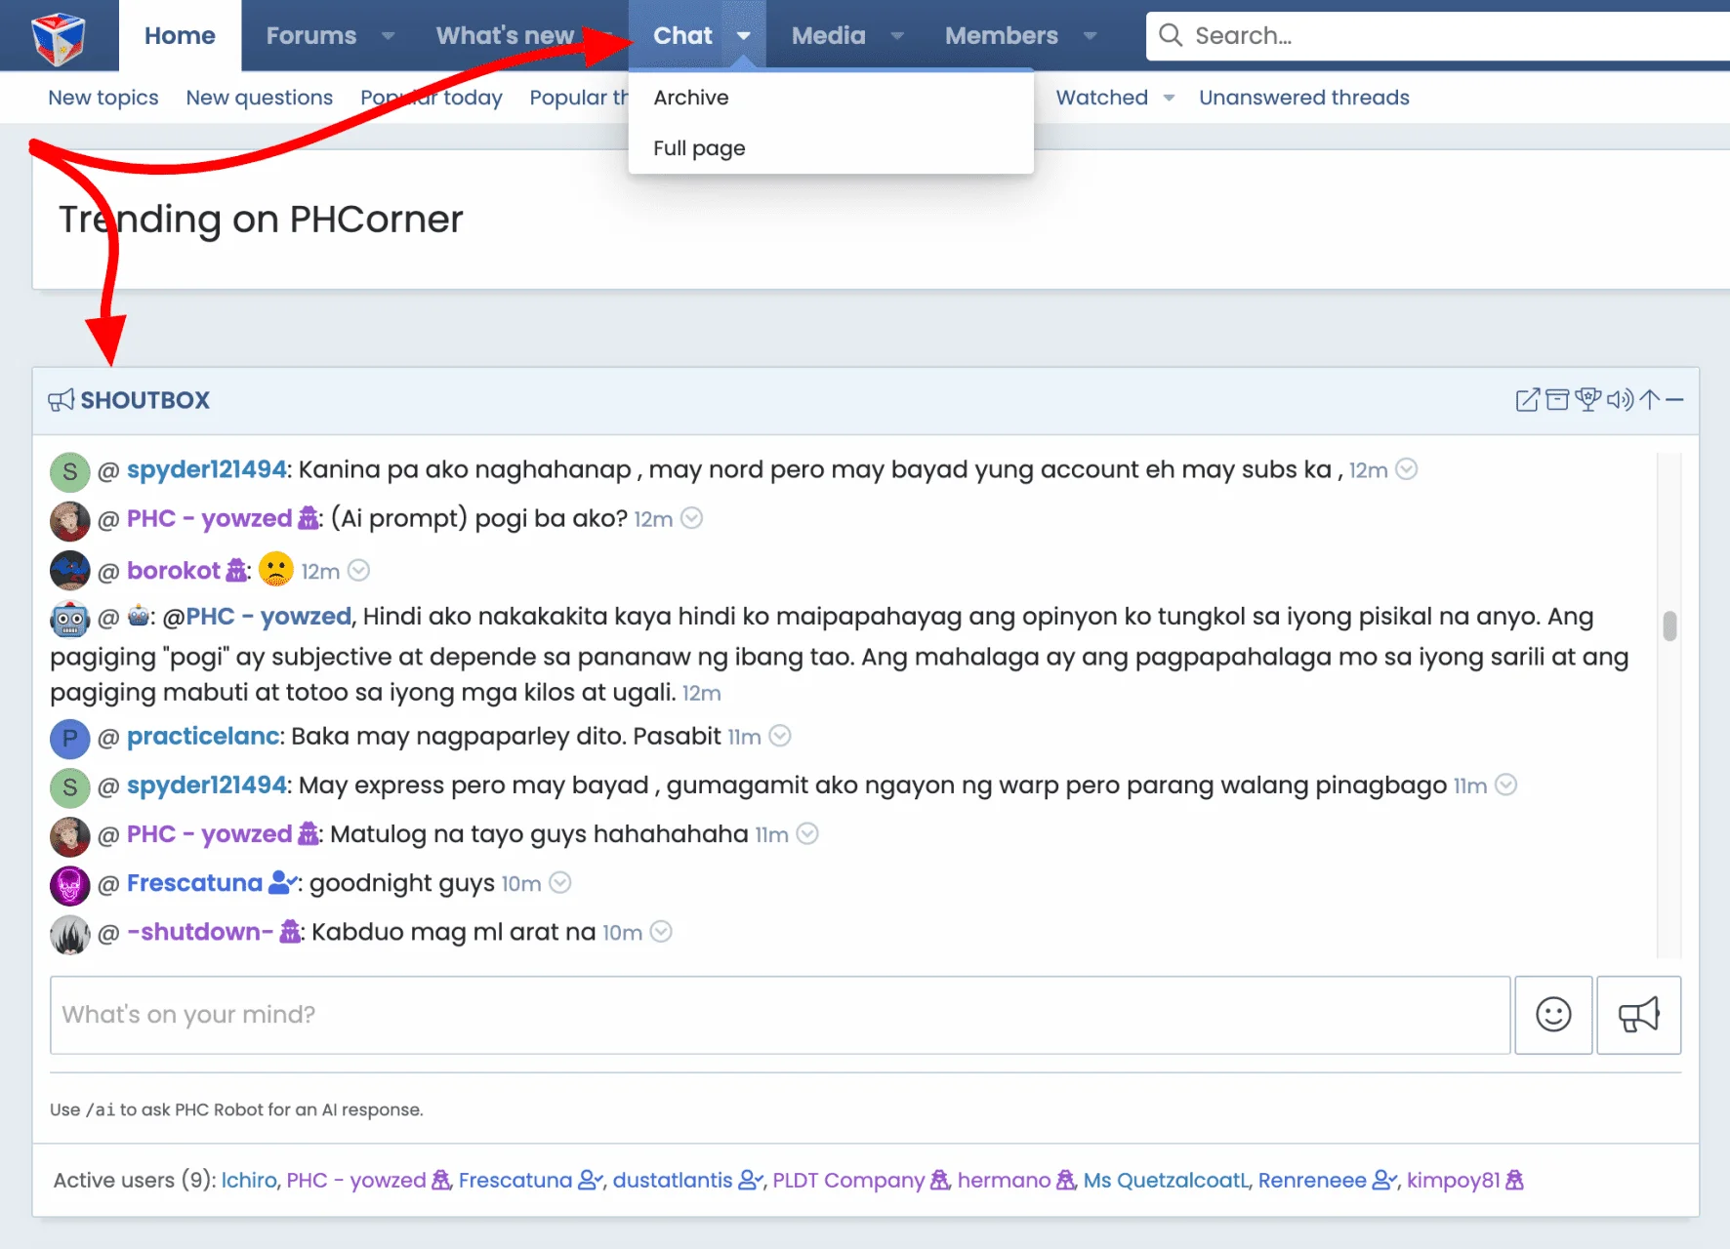Open options for -shutdown-'s message

pos(661,932)
